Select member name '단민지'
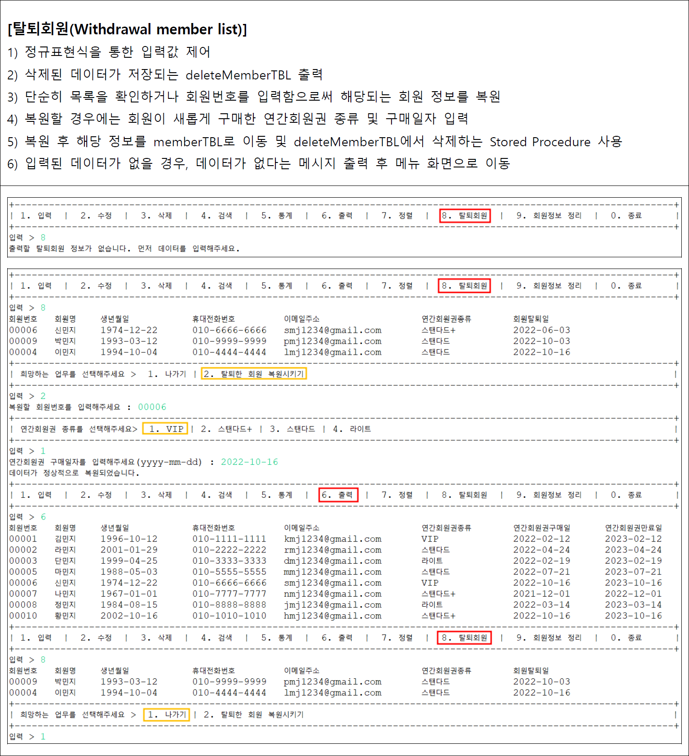 pos(65,561)
